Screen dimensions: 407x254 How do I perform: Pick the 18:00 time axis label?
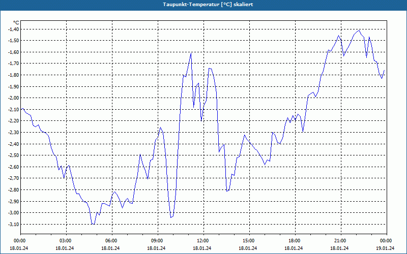tap(295, 241)
